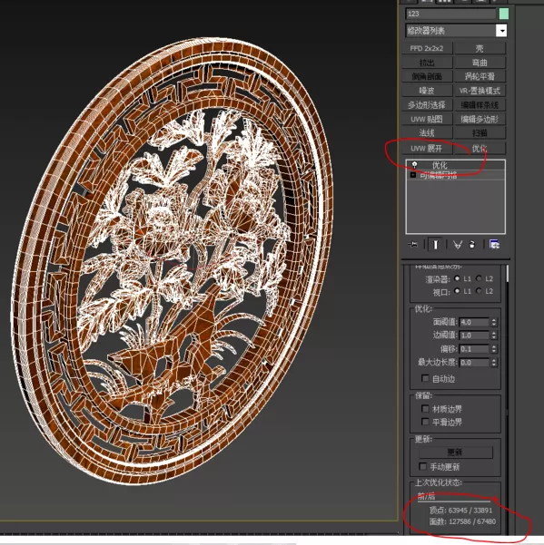Apply the 倒角剖面 modifier

pyautogui.click(x=427, y=76)
